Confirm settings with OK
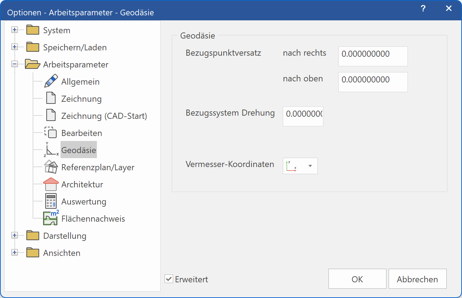462x298 pixels. [x=357, y=279]
